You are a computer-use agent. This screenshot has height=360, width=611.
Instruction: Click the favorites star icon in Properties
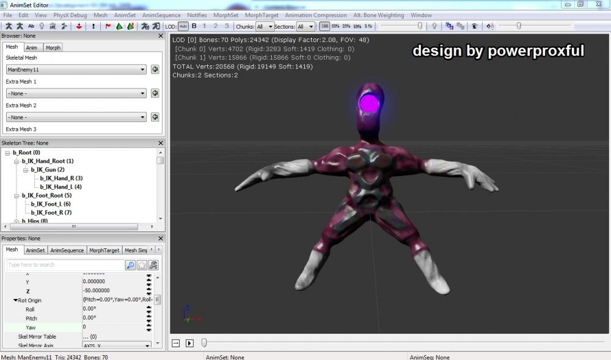(142, 265)
